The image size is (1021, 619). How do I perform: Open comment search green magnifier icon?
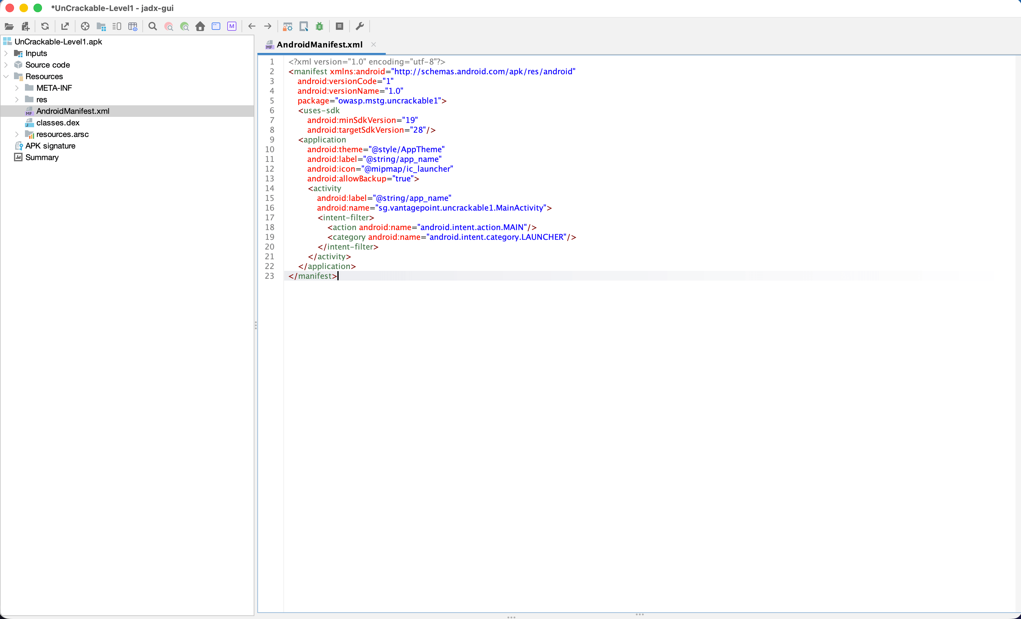point(184,26)
